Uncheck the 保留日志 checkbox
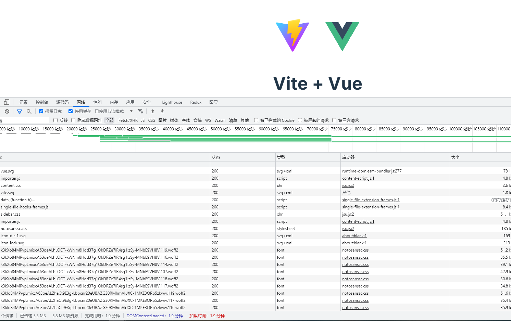The image size is (511, 321). point(41,111)
